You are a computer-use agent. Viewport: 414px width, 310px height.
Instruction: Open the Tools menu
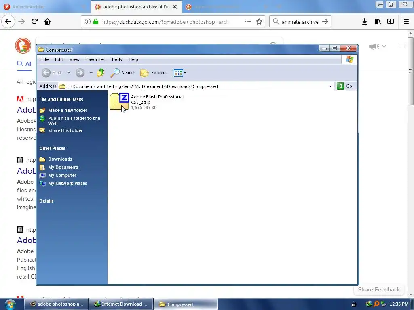pyautogui.click(x=116, y=59)
